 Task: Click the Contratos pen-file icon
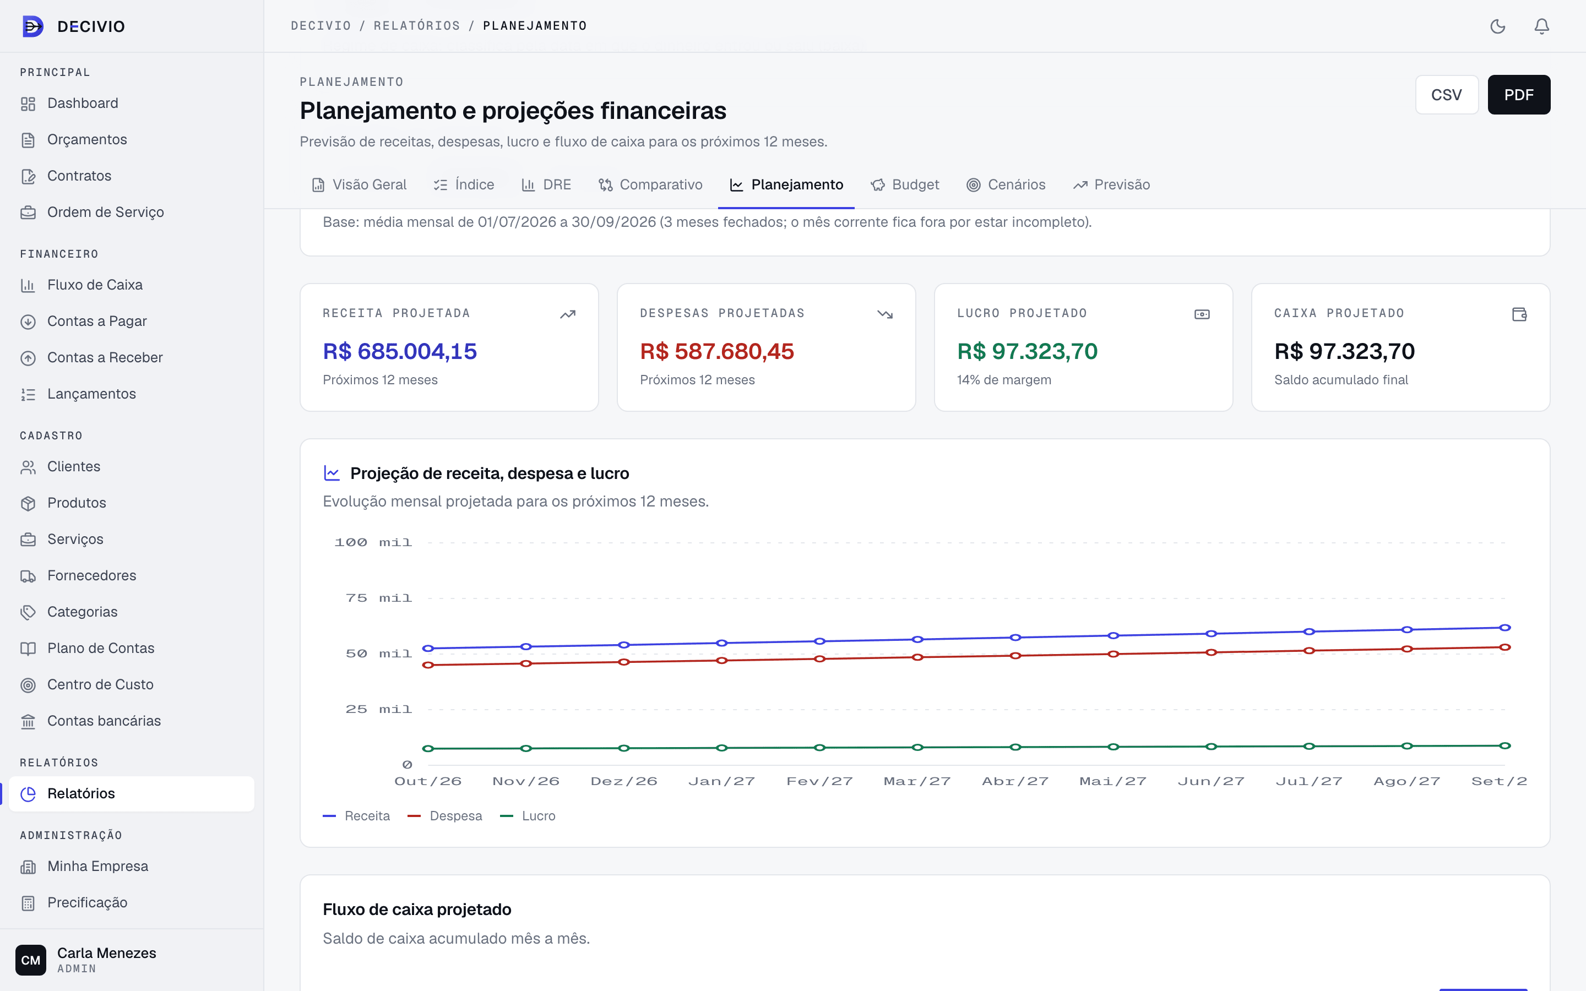pyautogui.click(x=28, y=176)
